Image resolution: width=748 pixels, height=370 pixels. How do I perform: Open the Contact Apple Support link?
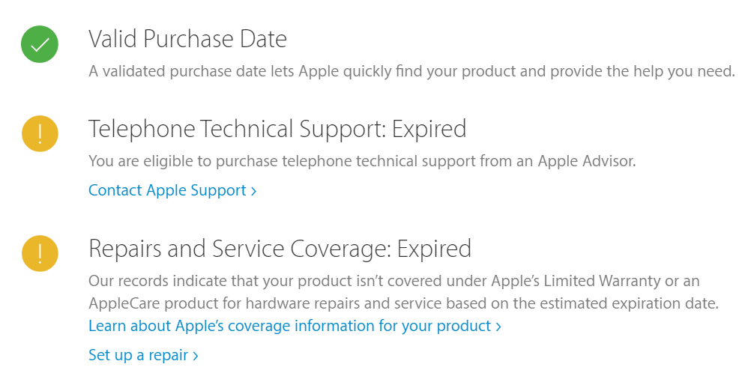point(172,190)
